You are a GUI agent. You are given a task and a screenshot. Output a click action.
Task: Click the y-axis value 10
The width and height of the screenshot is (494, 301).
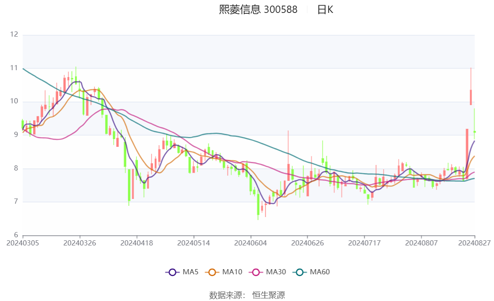pos(14,101)
